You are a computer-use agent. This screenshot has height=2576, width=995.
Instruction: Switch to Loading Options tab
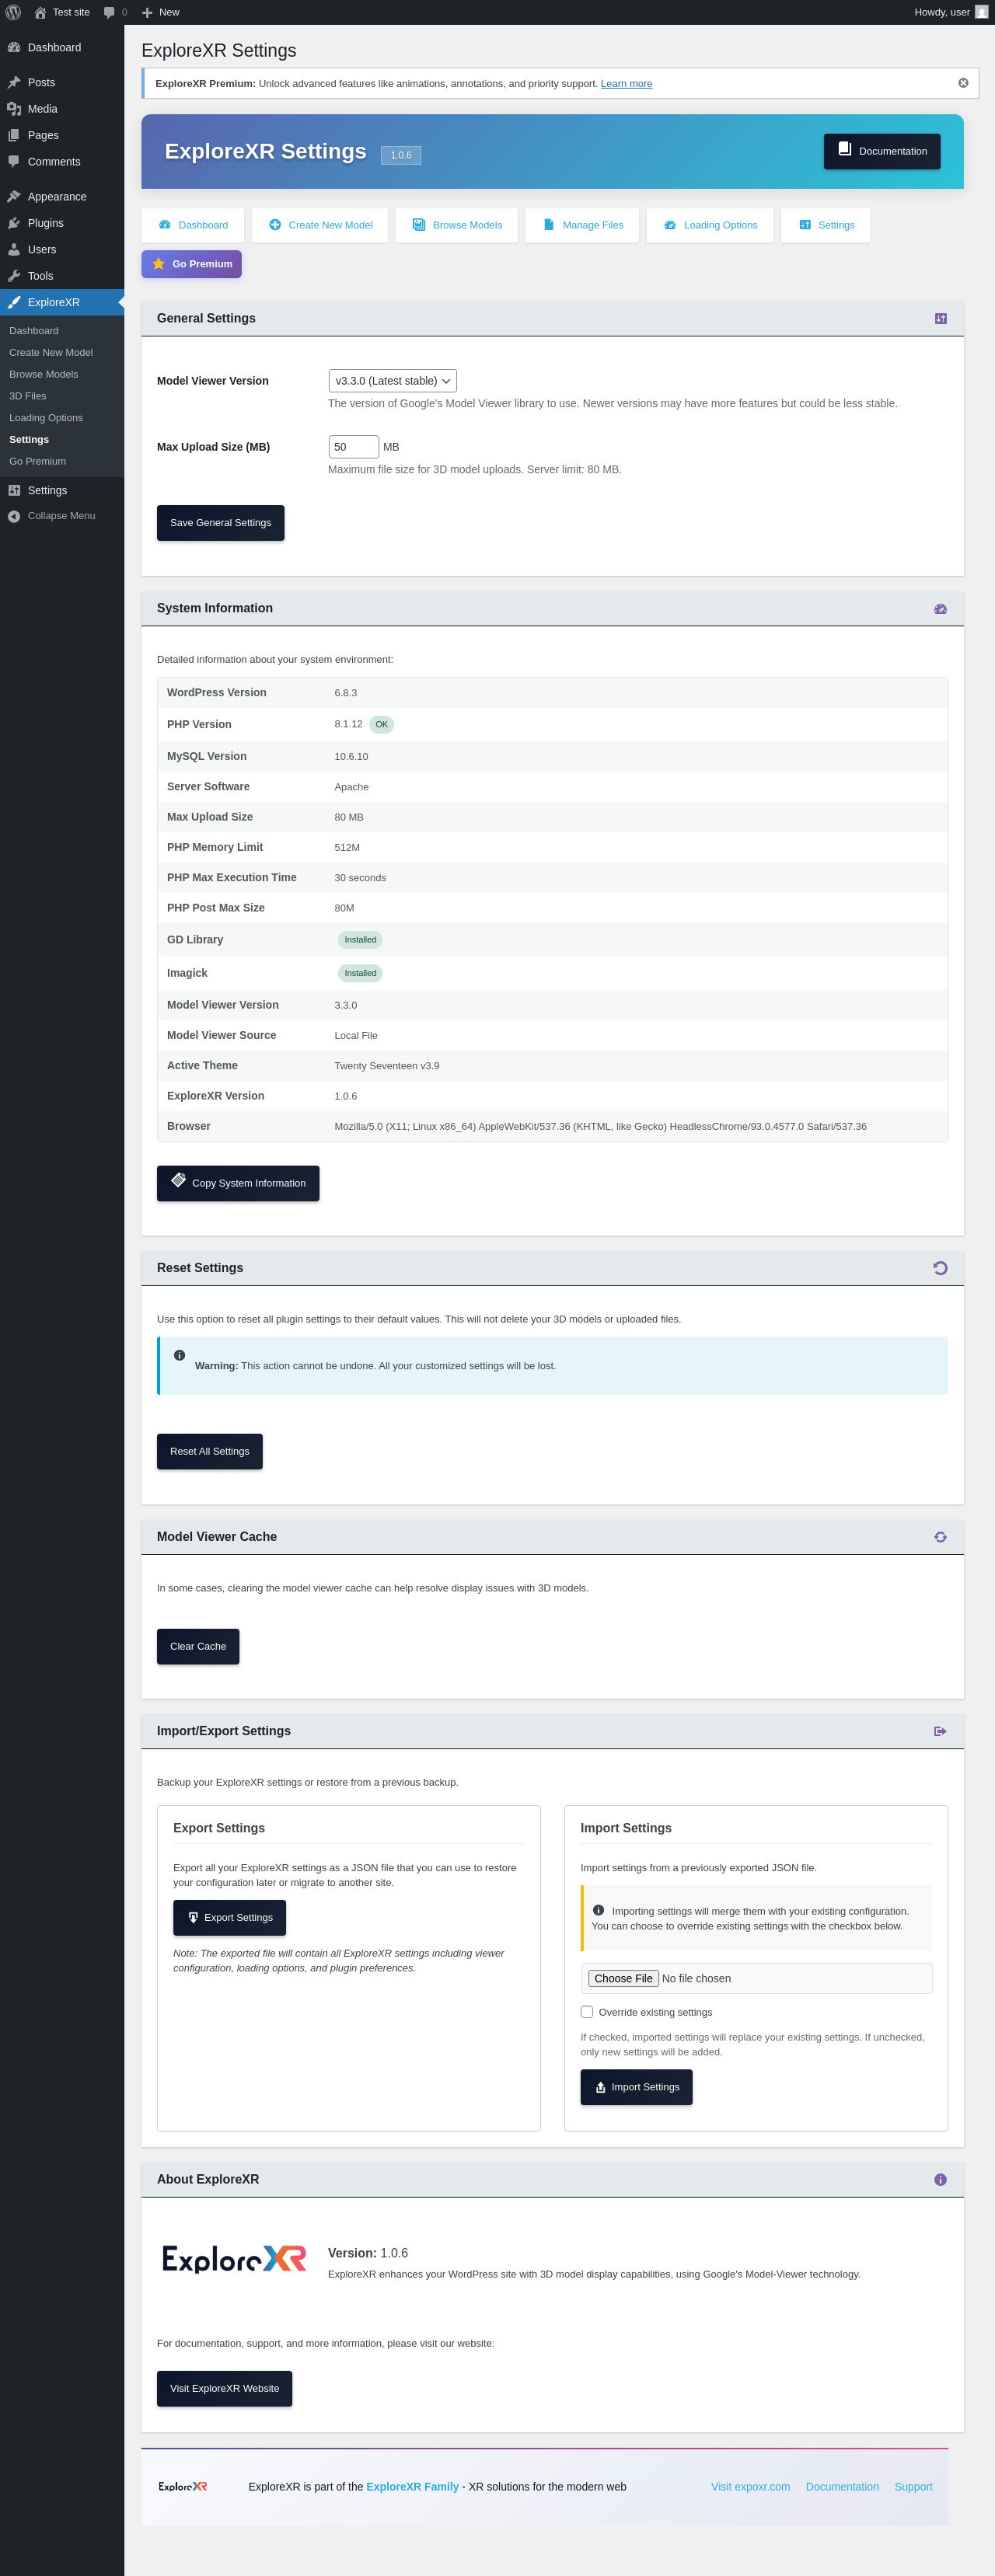click(710, 225)
